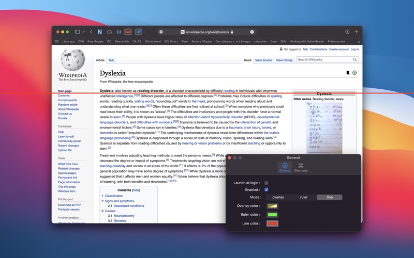
Task: Go back with the Safari back arrow
Action: click(91, 32)
